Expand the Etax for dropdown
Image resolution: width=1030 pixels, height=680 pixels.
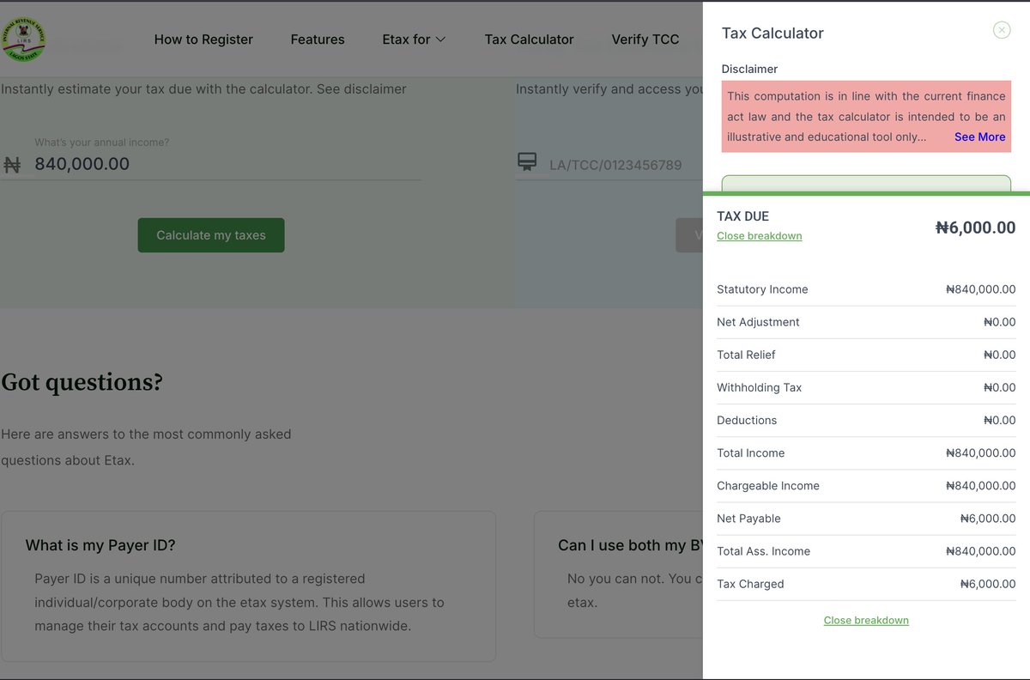pos(414,39)
